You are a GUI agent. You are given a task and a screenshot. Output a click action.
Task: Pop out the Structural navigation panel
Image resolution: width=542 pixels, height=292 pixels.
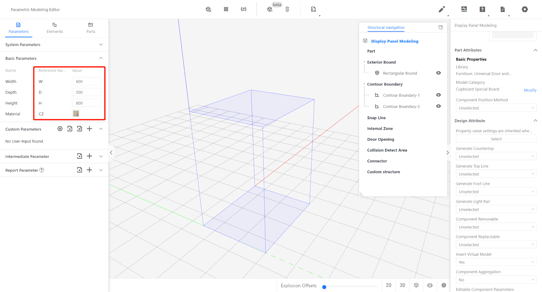(x=440, y=27)
